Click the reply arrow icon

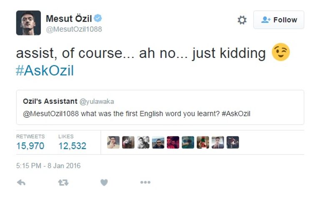(x=21, y=182)
